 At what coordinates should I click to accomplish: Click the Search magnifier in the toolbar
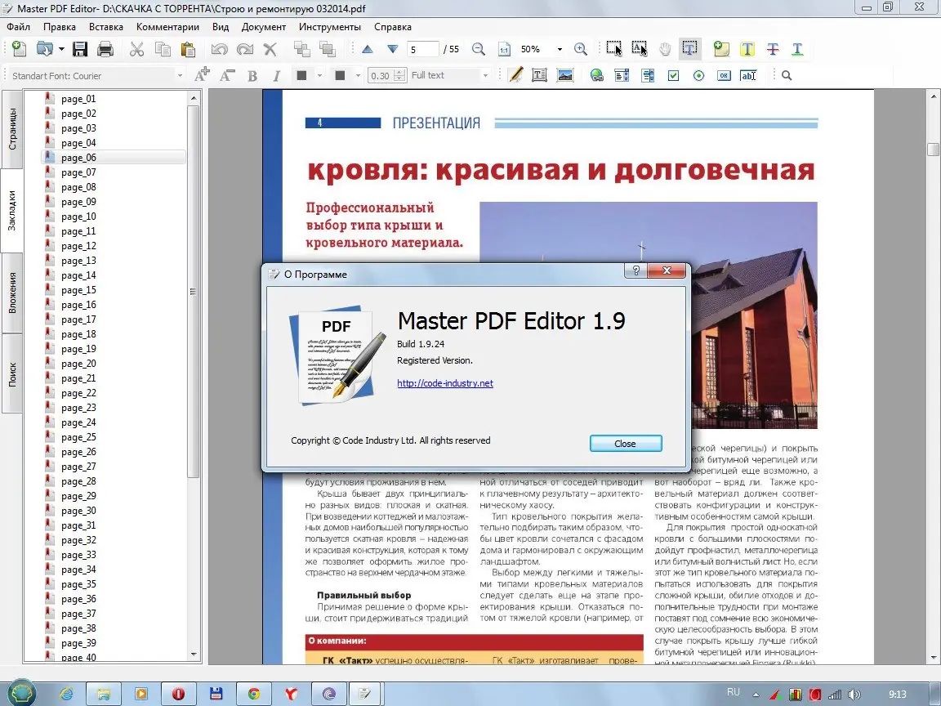787,76
